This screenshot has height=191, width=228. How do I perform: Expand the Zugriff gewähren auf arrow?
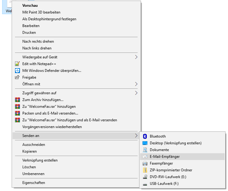click(x=136, y=93)
